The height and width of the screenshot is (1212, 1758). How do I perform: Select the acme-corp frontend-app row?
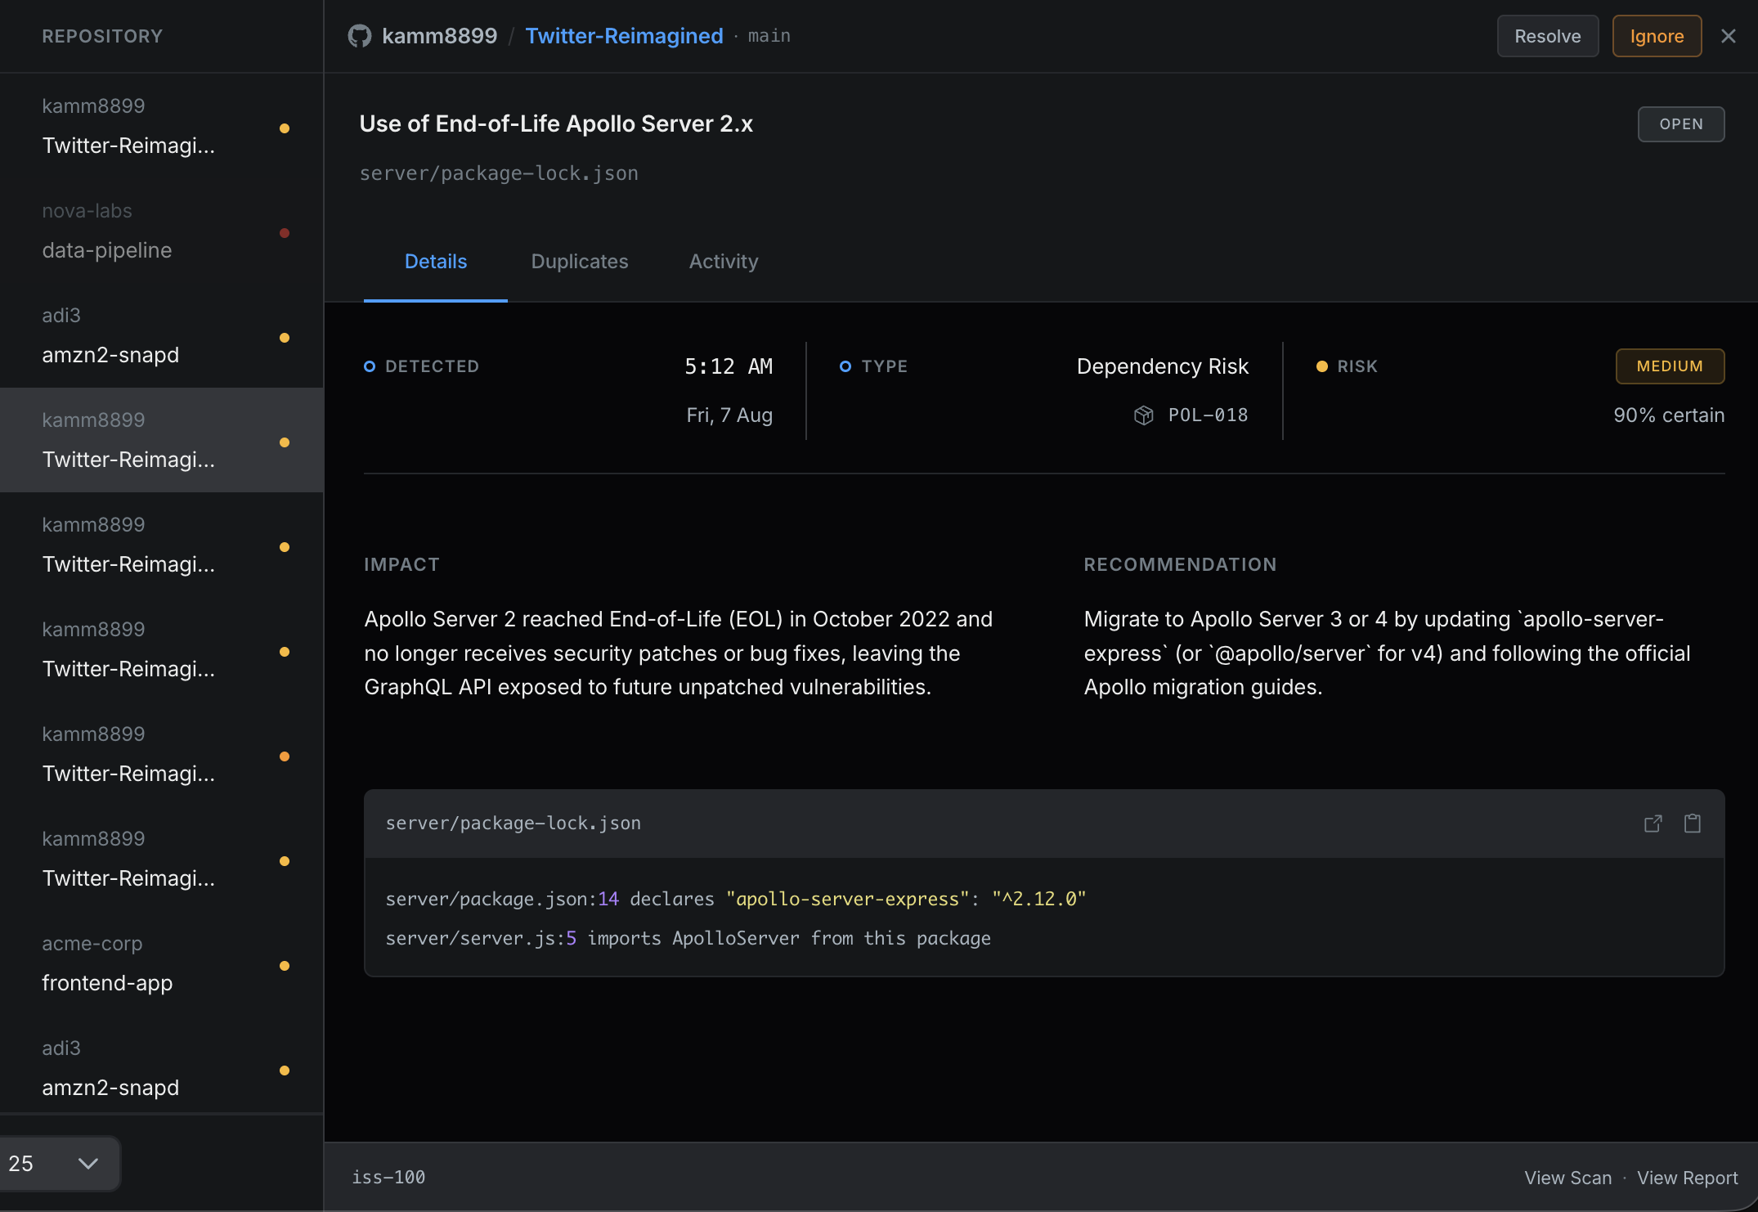tap(162, 963)
